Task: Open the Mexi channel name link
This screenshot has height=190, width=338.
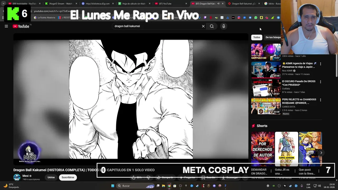Action: coord(26,176)
